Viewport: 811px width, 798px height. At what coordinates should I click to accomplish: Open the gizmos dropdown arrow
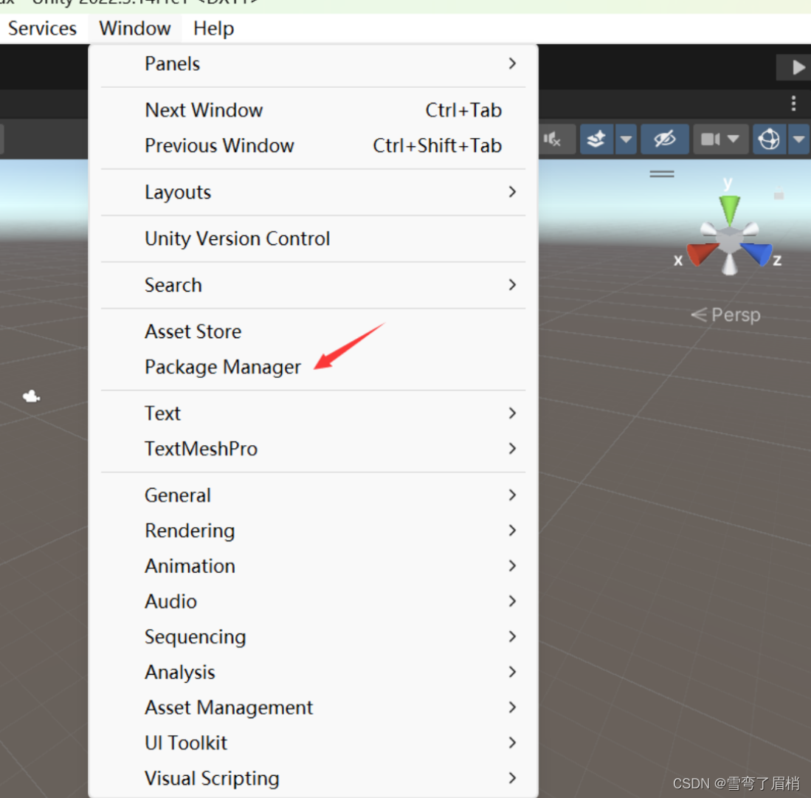click(799, 139)
